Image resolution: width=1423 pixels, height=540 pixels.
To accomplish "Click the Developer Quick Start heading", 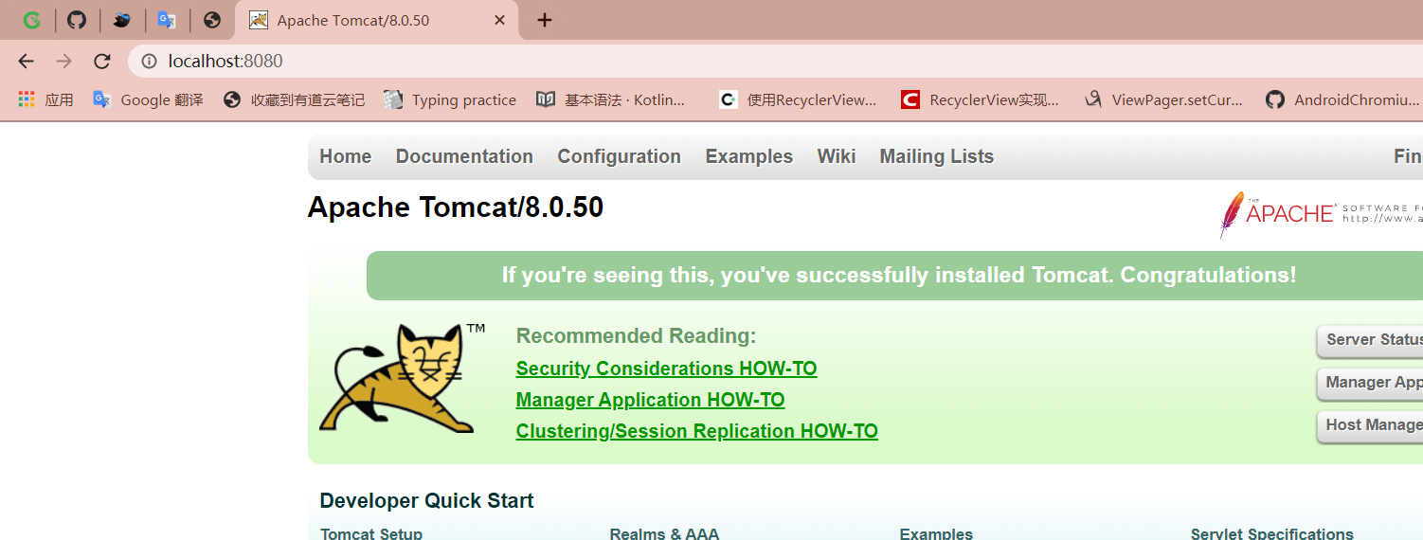I will pyautogui.click(x=426, y=501).
